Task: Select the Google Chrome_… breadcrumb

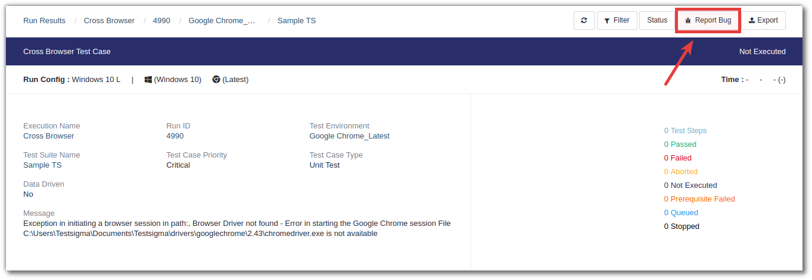Action: point(222,20)
